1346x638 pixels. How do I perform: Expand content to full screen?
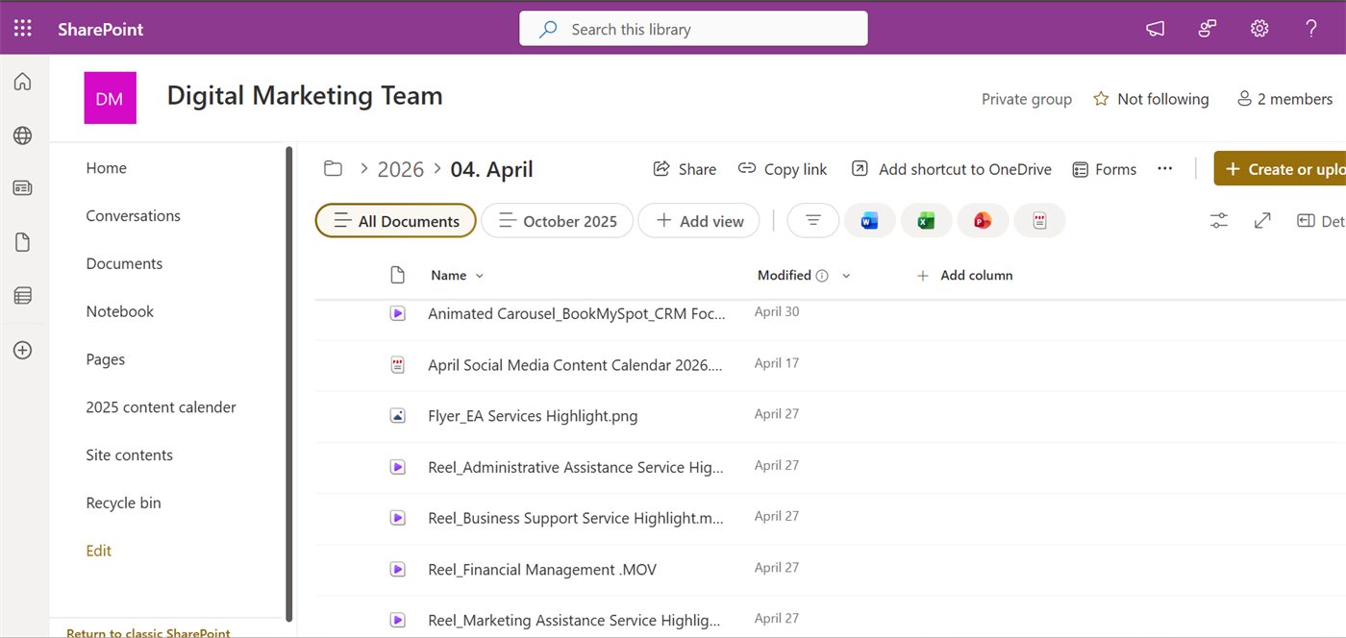tap(1262, 221)
